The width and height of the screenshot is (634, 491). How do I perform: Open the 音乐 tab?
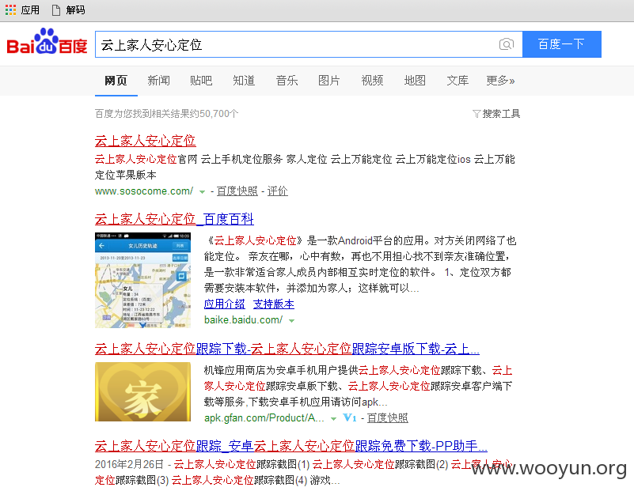[287, 81]
